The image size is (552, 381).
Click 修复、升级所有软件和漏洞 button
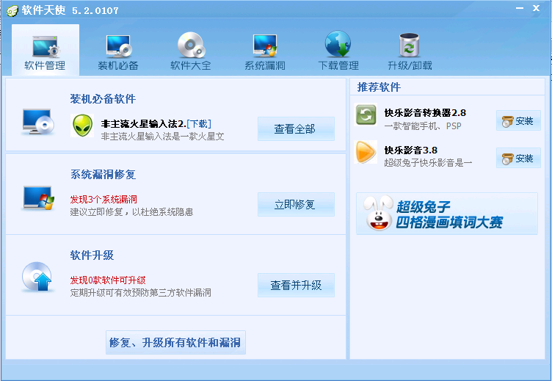(x=175, y=342)
